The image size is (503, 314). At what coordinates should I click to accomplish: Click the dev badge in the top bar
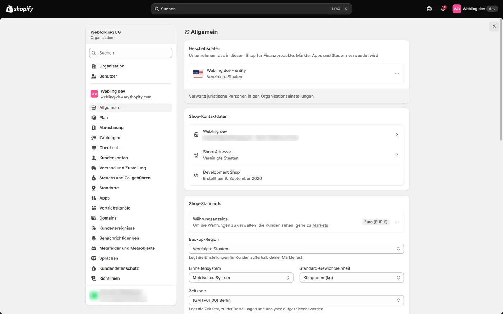492,9
